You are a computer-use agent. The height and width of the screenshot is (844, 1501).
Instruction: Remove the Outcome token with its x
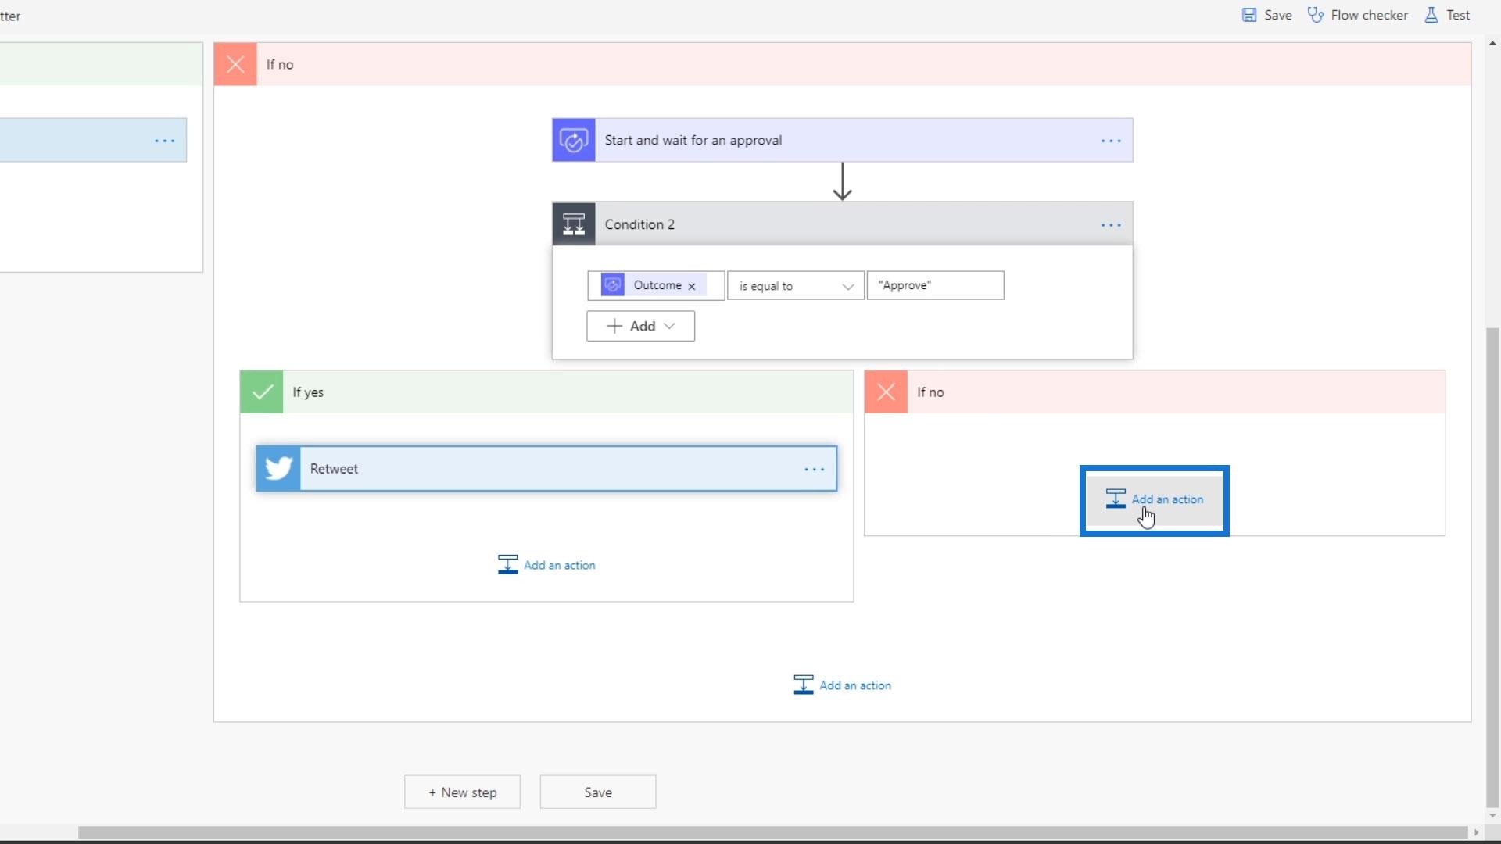coord(692,287)
